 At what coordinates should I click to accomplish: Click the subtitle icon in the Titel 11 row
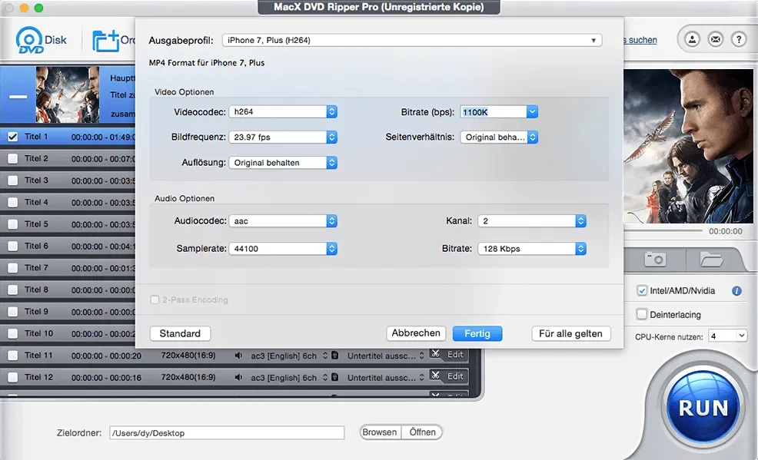(334, 356)
